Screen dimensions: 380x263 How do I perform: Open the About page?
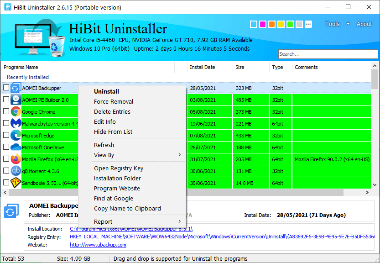point(364,24)
